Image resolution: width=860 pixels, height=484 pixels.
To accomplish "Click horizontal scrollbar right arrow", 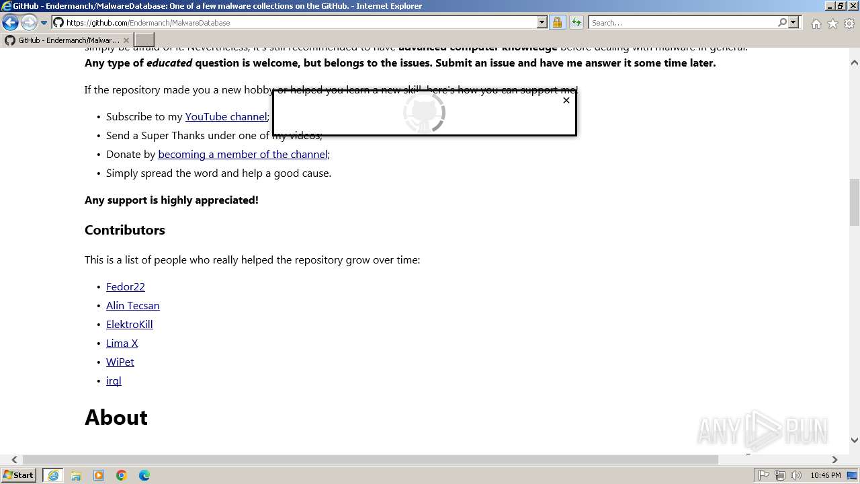I will (835, 460).
